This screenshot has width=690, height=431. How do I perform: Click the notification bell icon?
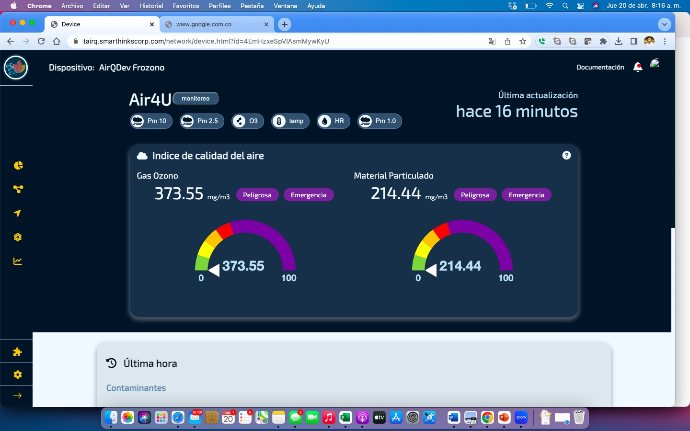point(637,68)
